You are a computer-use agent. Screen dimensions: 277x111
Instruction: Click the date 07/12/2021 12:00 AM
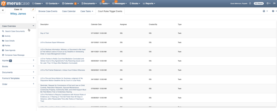(99, 33)
